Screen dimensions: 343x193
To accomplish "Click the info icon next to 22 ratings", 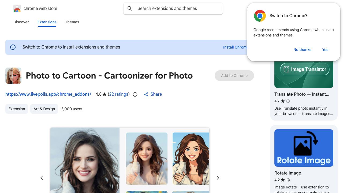I will (x=135, y=94).
